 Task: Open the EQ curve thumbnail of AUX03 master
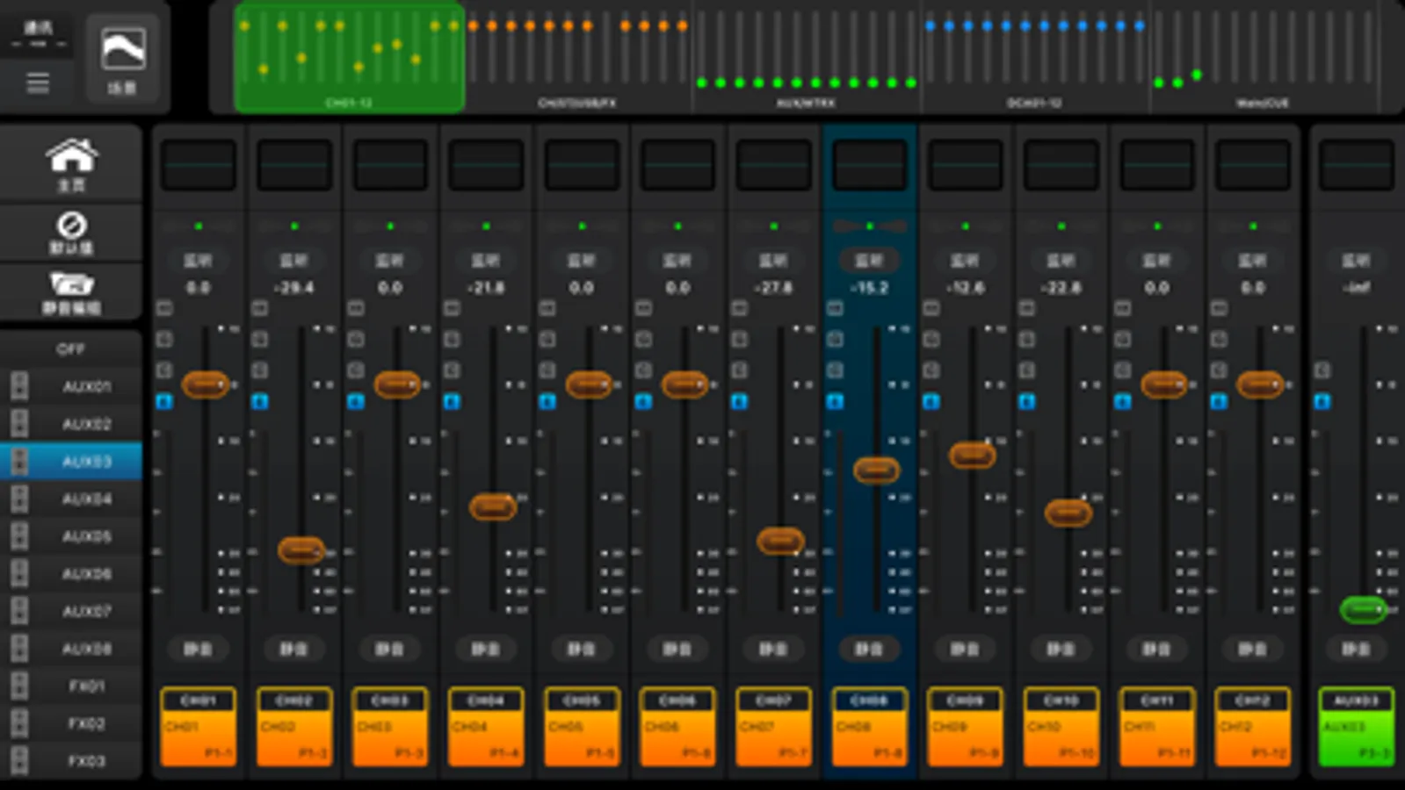pos(1357,164)
